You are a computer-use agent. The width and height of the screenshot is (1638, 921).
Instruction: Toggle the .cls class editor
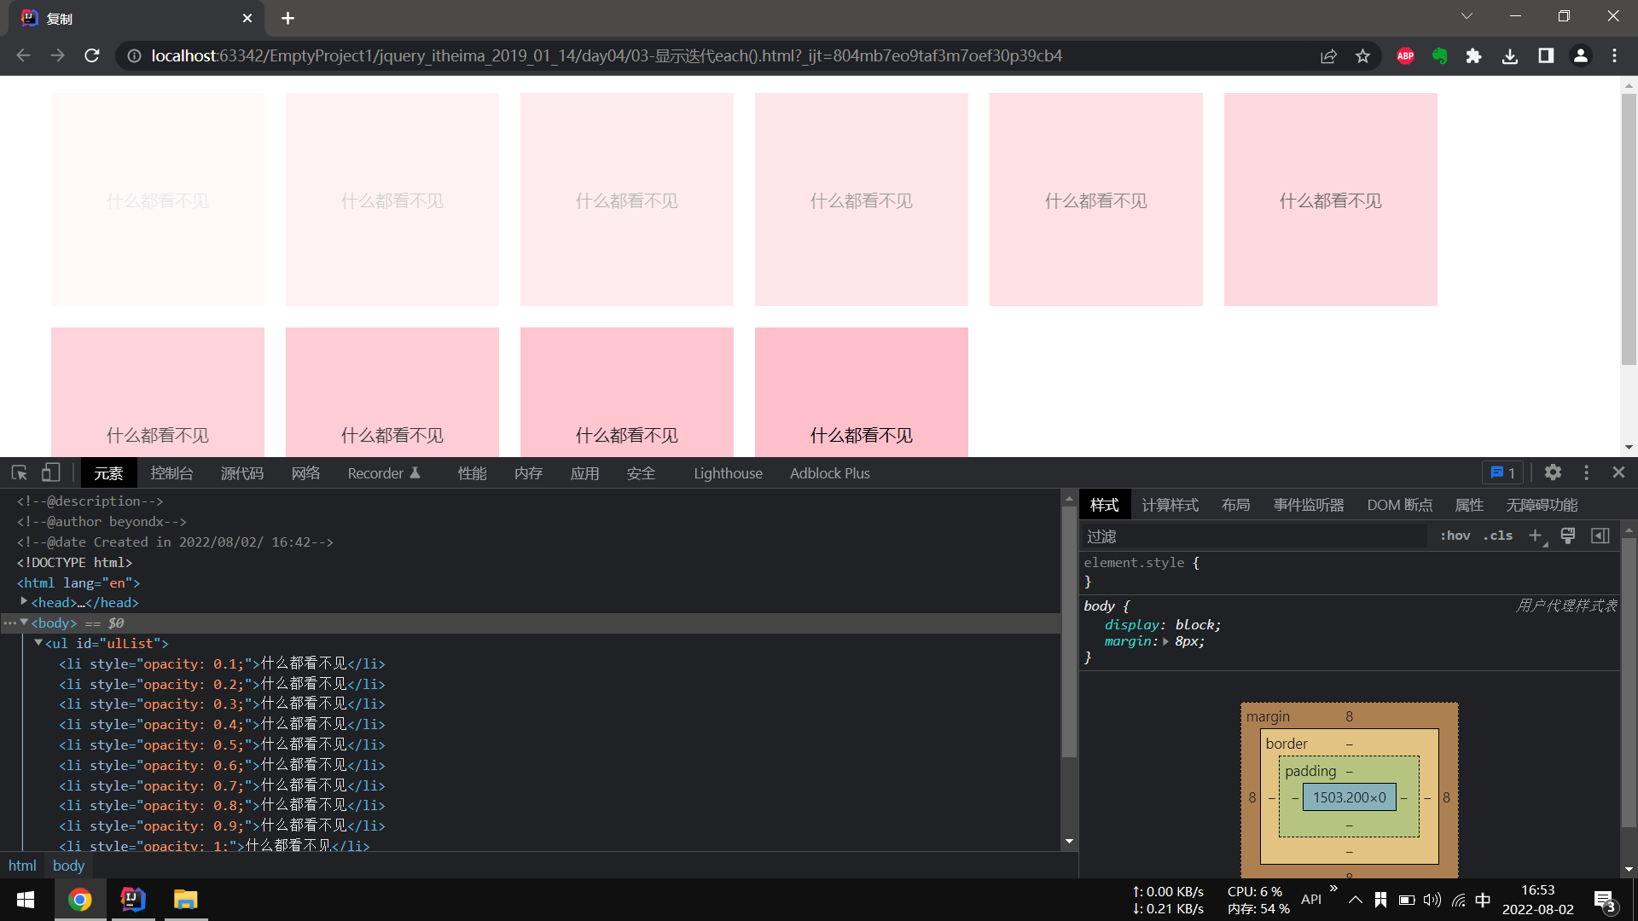point(1497,536)
